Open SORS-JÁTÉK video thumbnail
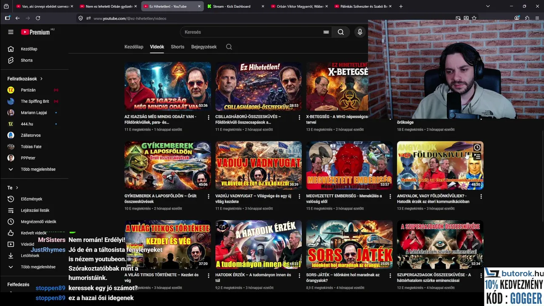Image resolution: width=544 pixels, height=306 pixels. point(349,244)
